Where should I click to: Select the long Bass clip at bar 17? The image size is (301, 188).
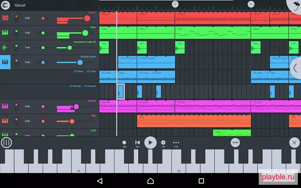(x=213, y=33)
